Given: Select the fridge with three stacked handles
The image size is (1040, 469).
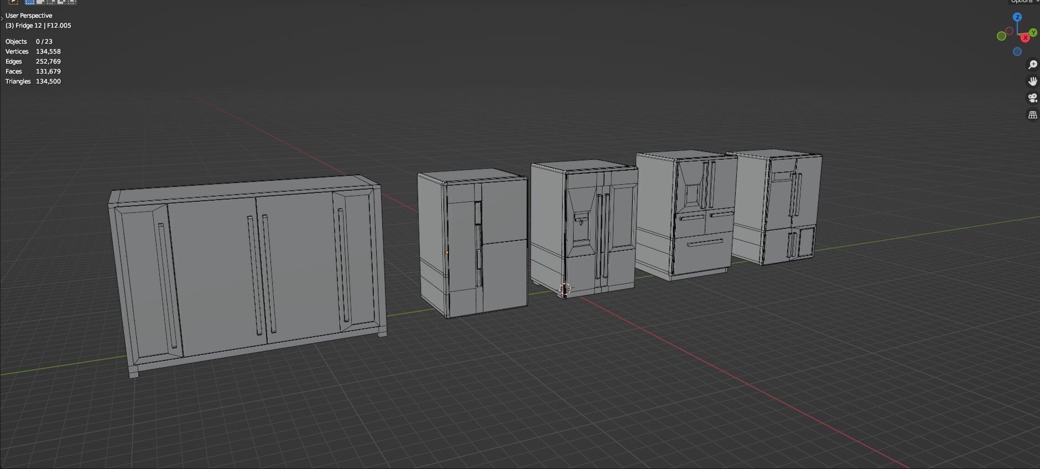Looking at the screenshot, I should [473, 243].
